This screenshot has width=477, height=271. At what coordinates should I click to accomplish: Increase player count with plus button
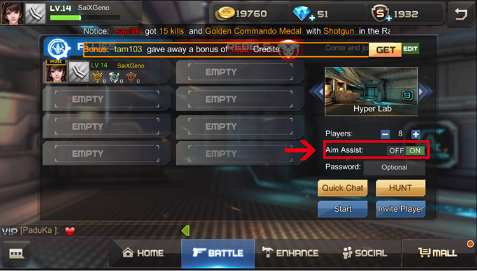[415, 134]
